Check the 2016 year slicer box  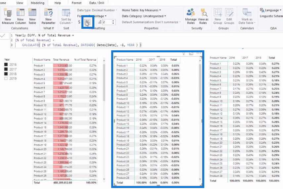click(6, 65)
